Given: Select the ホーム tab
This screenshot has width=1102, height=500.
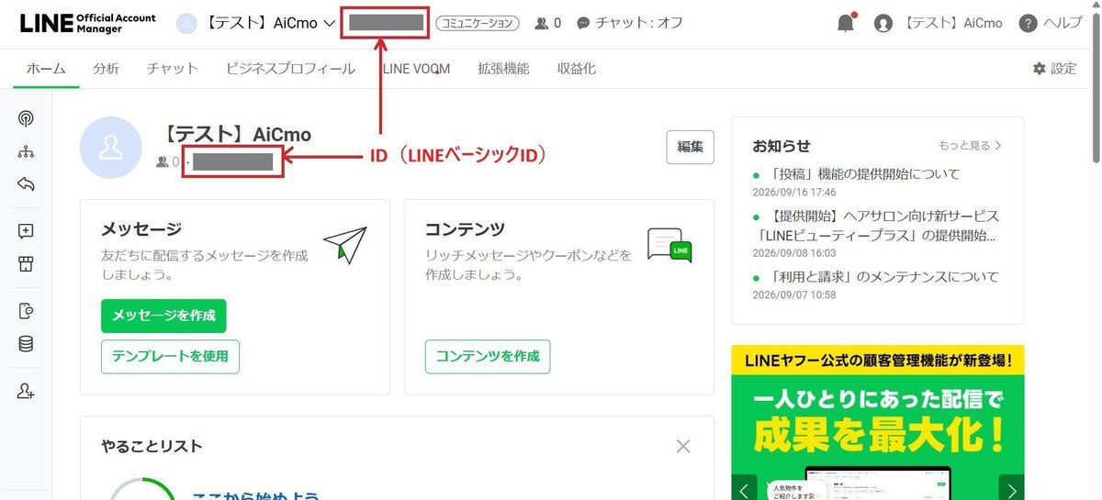Looking at the screenshot, I should tap(46, 68).
